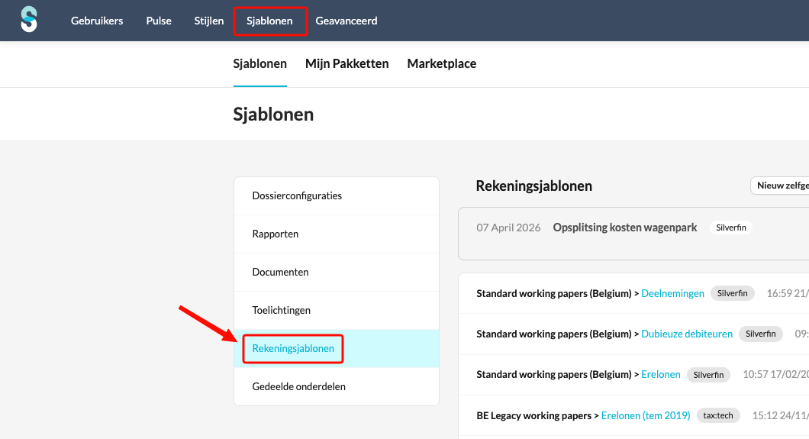Open the Erelonen (tem 2019) link
Image resolution: width=809 pixels, height=439 pixels.
click(x=645, y=415)
